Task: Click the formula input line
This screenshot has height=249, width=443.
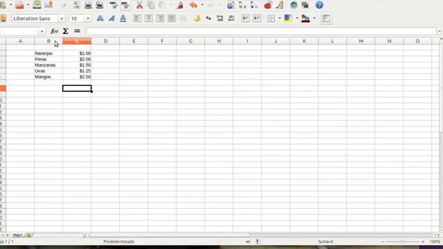Action: [262, 31]
